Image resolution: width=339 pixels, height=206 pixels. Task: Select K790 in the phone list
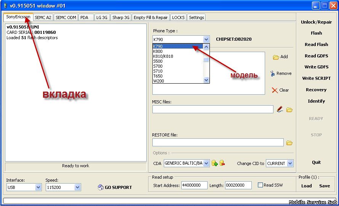pyautogui.click(x=178, y=46)
